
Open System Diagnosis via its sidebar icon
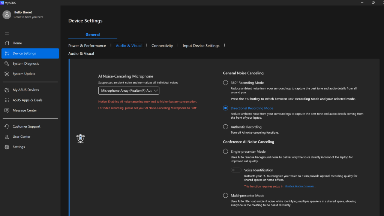(6, 64)
